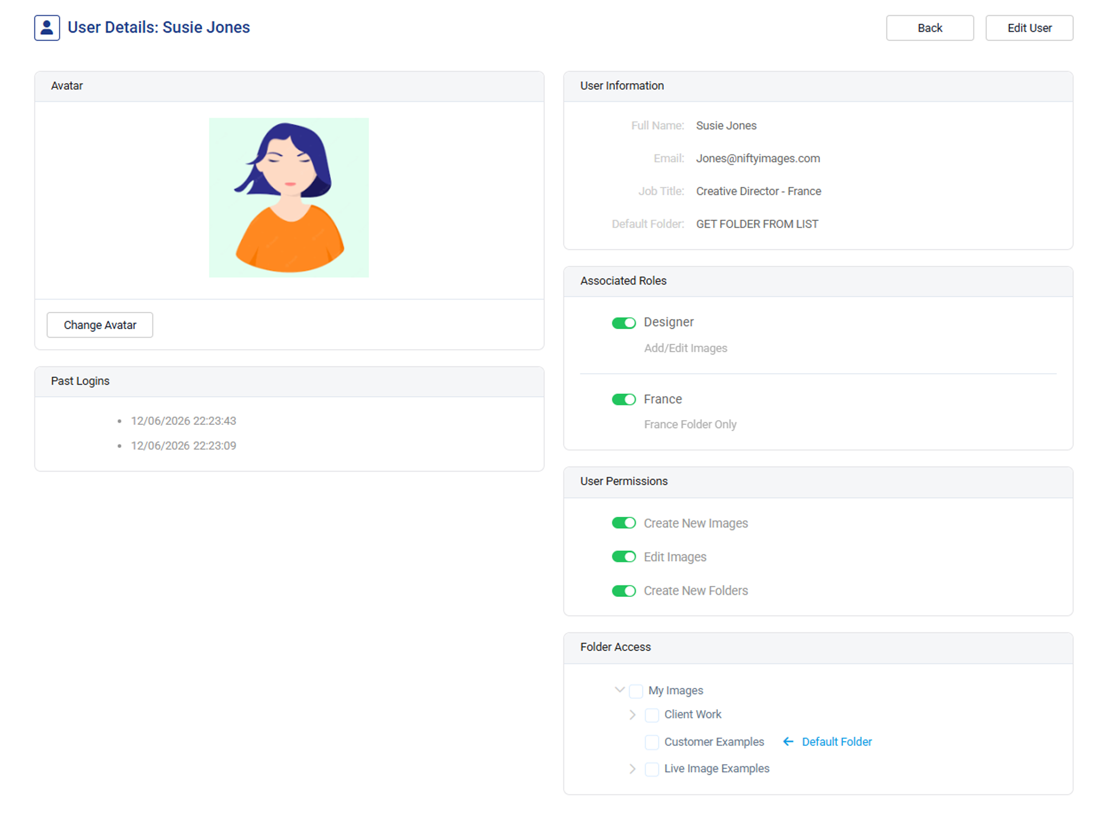Viewport: 1106px width, 814px height.
Task: Turn off the France role toggle
Action: (623, 400)
